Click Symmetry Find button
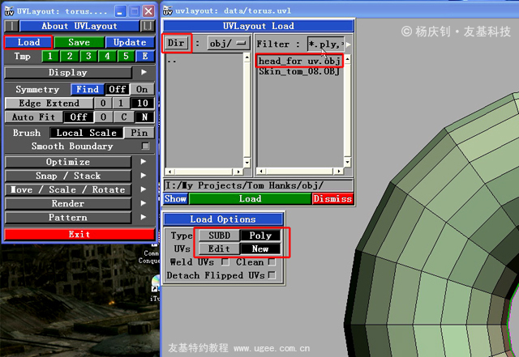 (x=88, y=89)
